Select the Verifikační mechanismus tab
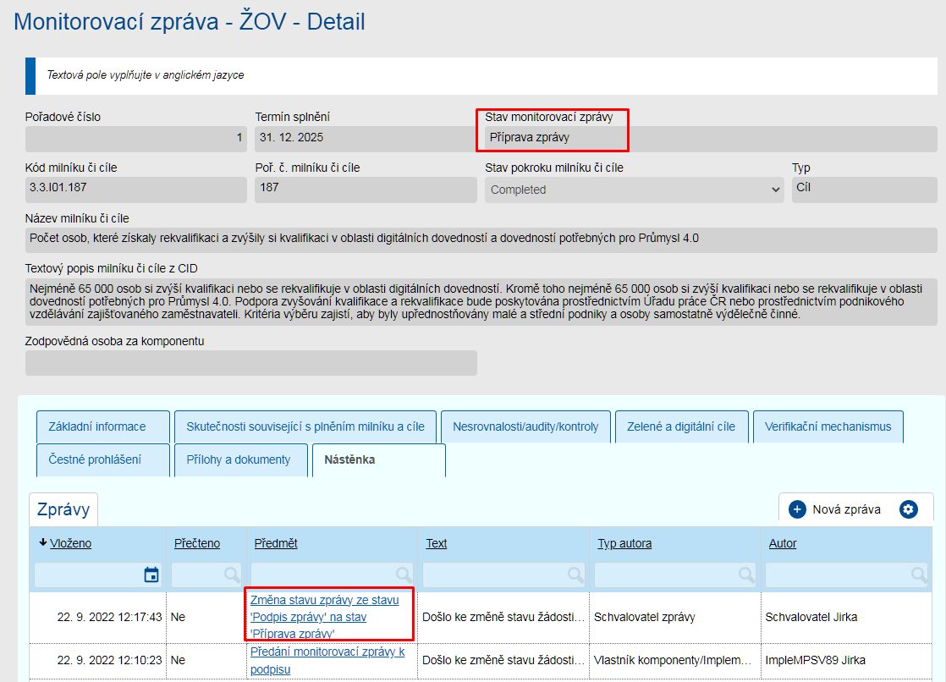 click(x=828, y=426)
